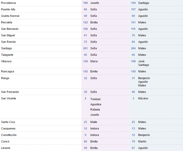Click boy count 70 in San Miguel row
The height and width of the screenshot is (151, 183).
click(x=133, y=35)
